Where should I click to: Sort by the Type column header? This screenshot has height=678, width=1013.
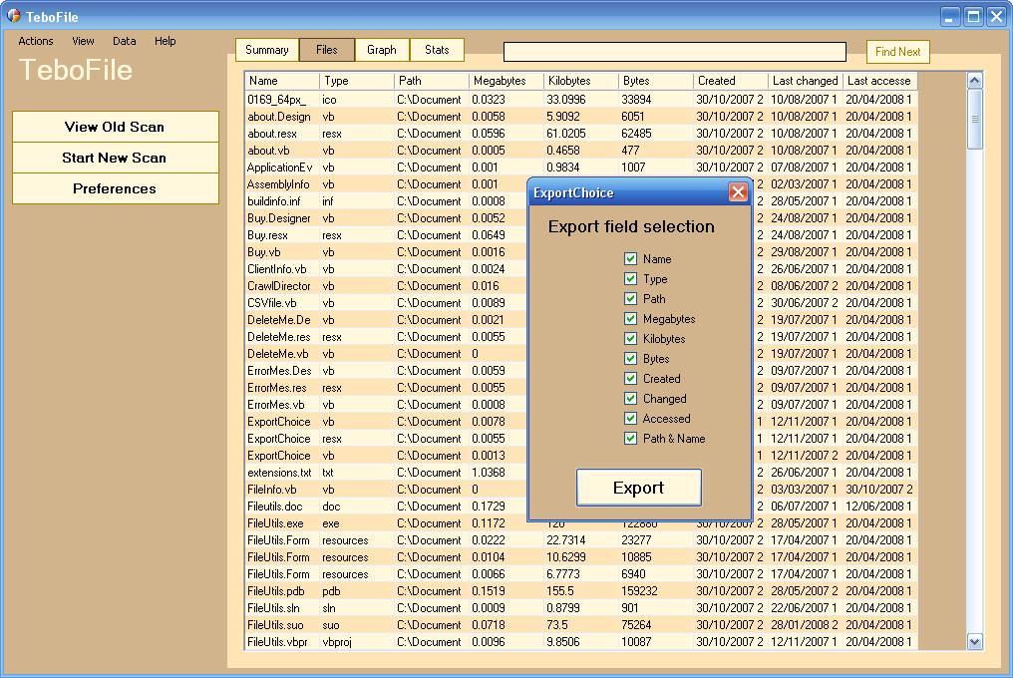(x=357, y=81)
